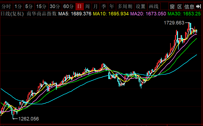
Task: Select the 1分 period tab
Action: [x=18, y=7]
